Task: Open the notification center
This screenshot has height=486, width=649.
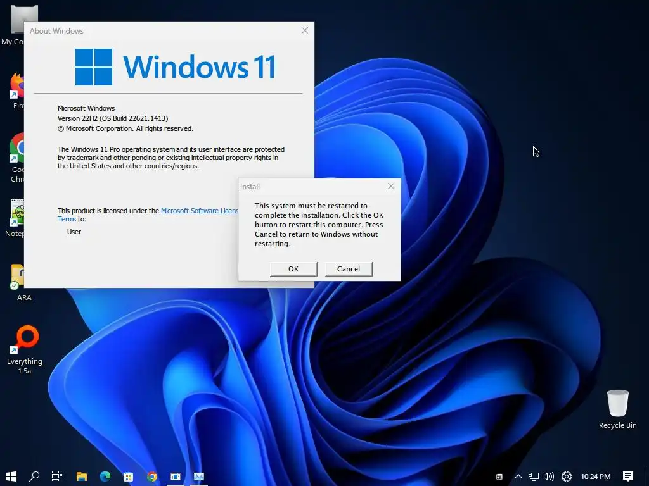Action: pyautogui.click(x=628, y=477)
